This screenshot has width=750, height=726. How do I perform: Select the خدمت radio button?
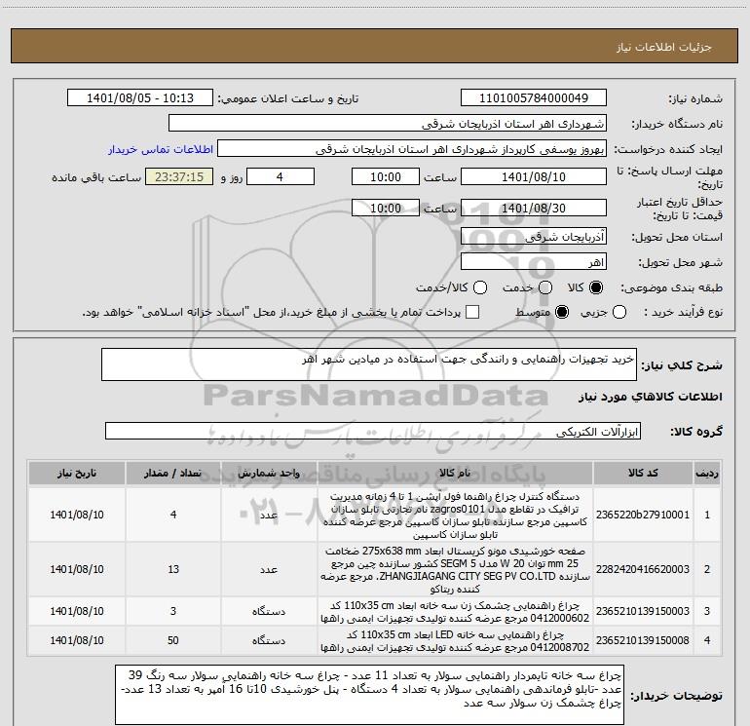545,287
